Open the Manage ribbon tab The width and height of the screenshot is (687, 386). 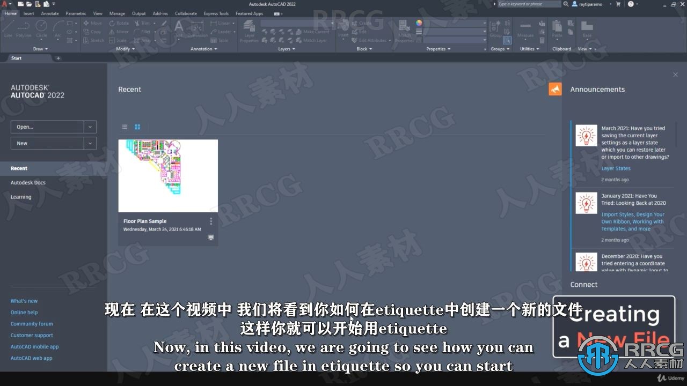(x=117, y=13)
